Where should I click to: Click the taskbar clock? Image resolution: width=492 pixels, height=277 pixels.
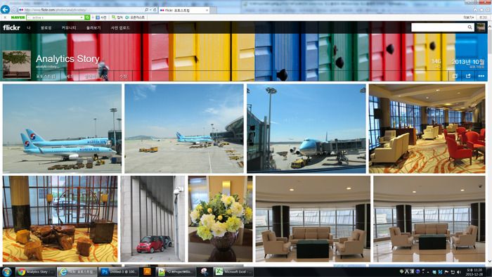pos(474,271)
